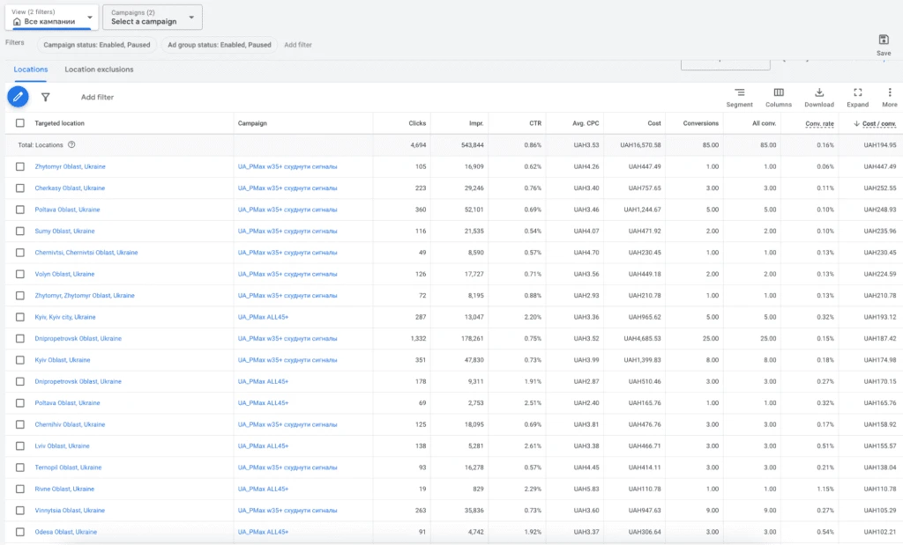Click total cost value UAH16,570.58
The image size is (903, 545).
[x=640, y=145]
